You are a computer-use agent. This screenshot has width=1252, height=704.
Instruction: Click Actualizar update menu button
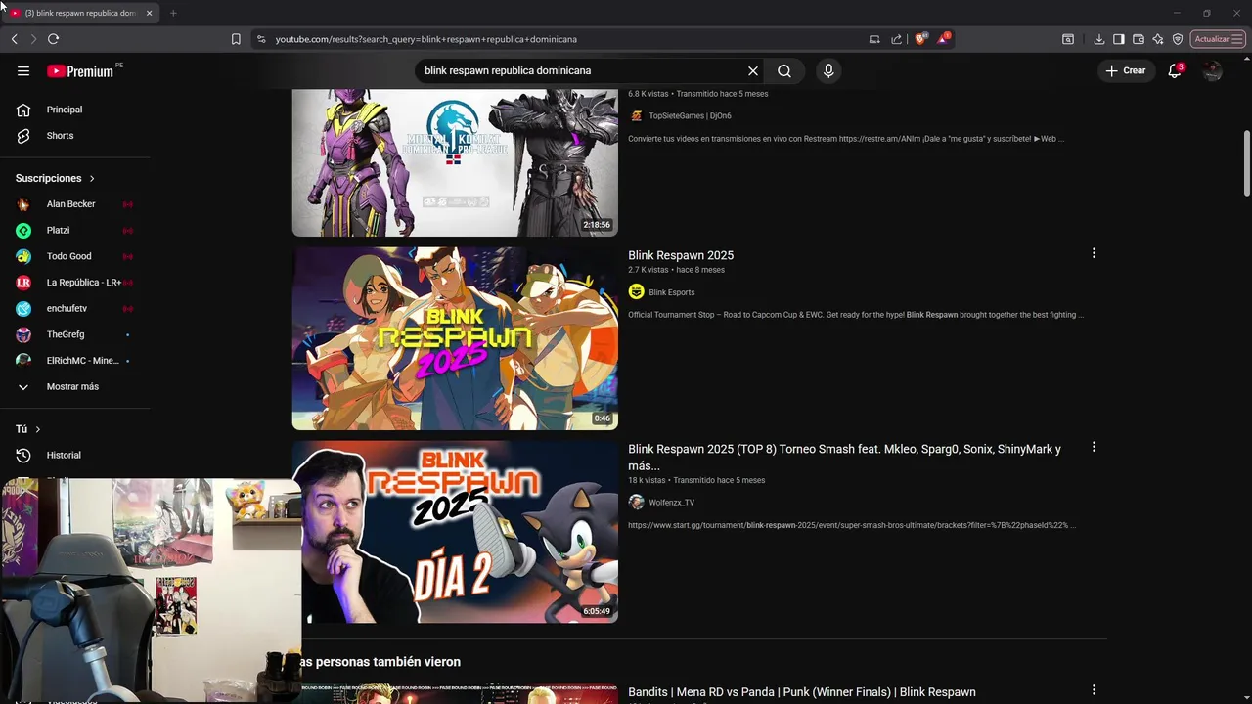[1218, 39]
